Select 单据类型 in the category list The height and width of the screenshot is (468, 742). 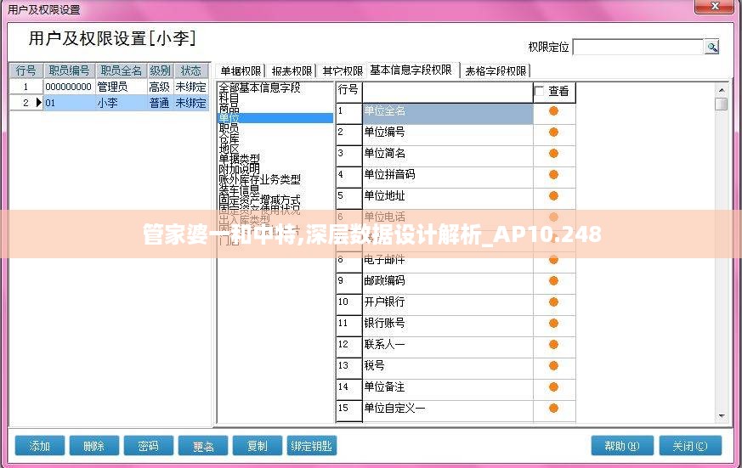click(239, 159)
